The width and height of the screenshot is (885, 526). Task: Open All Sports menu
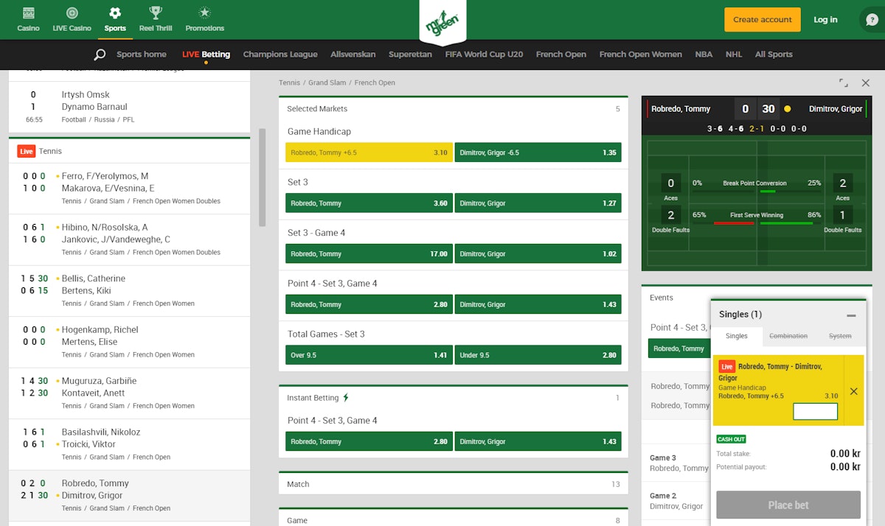[774, 55]
